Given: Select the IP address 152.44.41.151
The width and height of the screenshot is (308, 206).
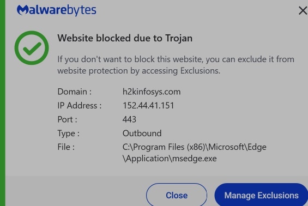Looking at the screenshot, I should 148,106.
